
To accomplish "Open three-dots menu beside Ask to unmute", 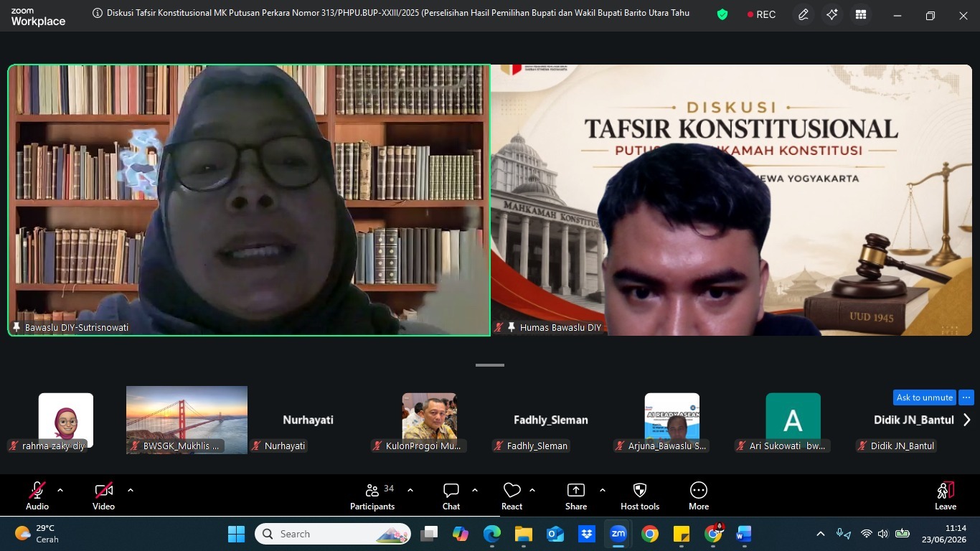I will click(966, 397).
